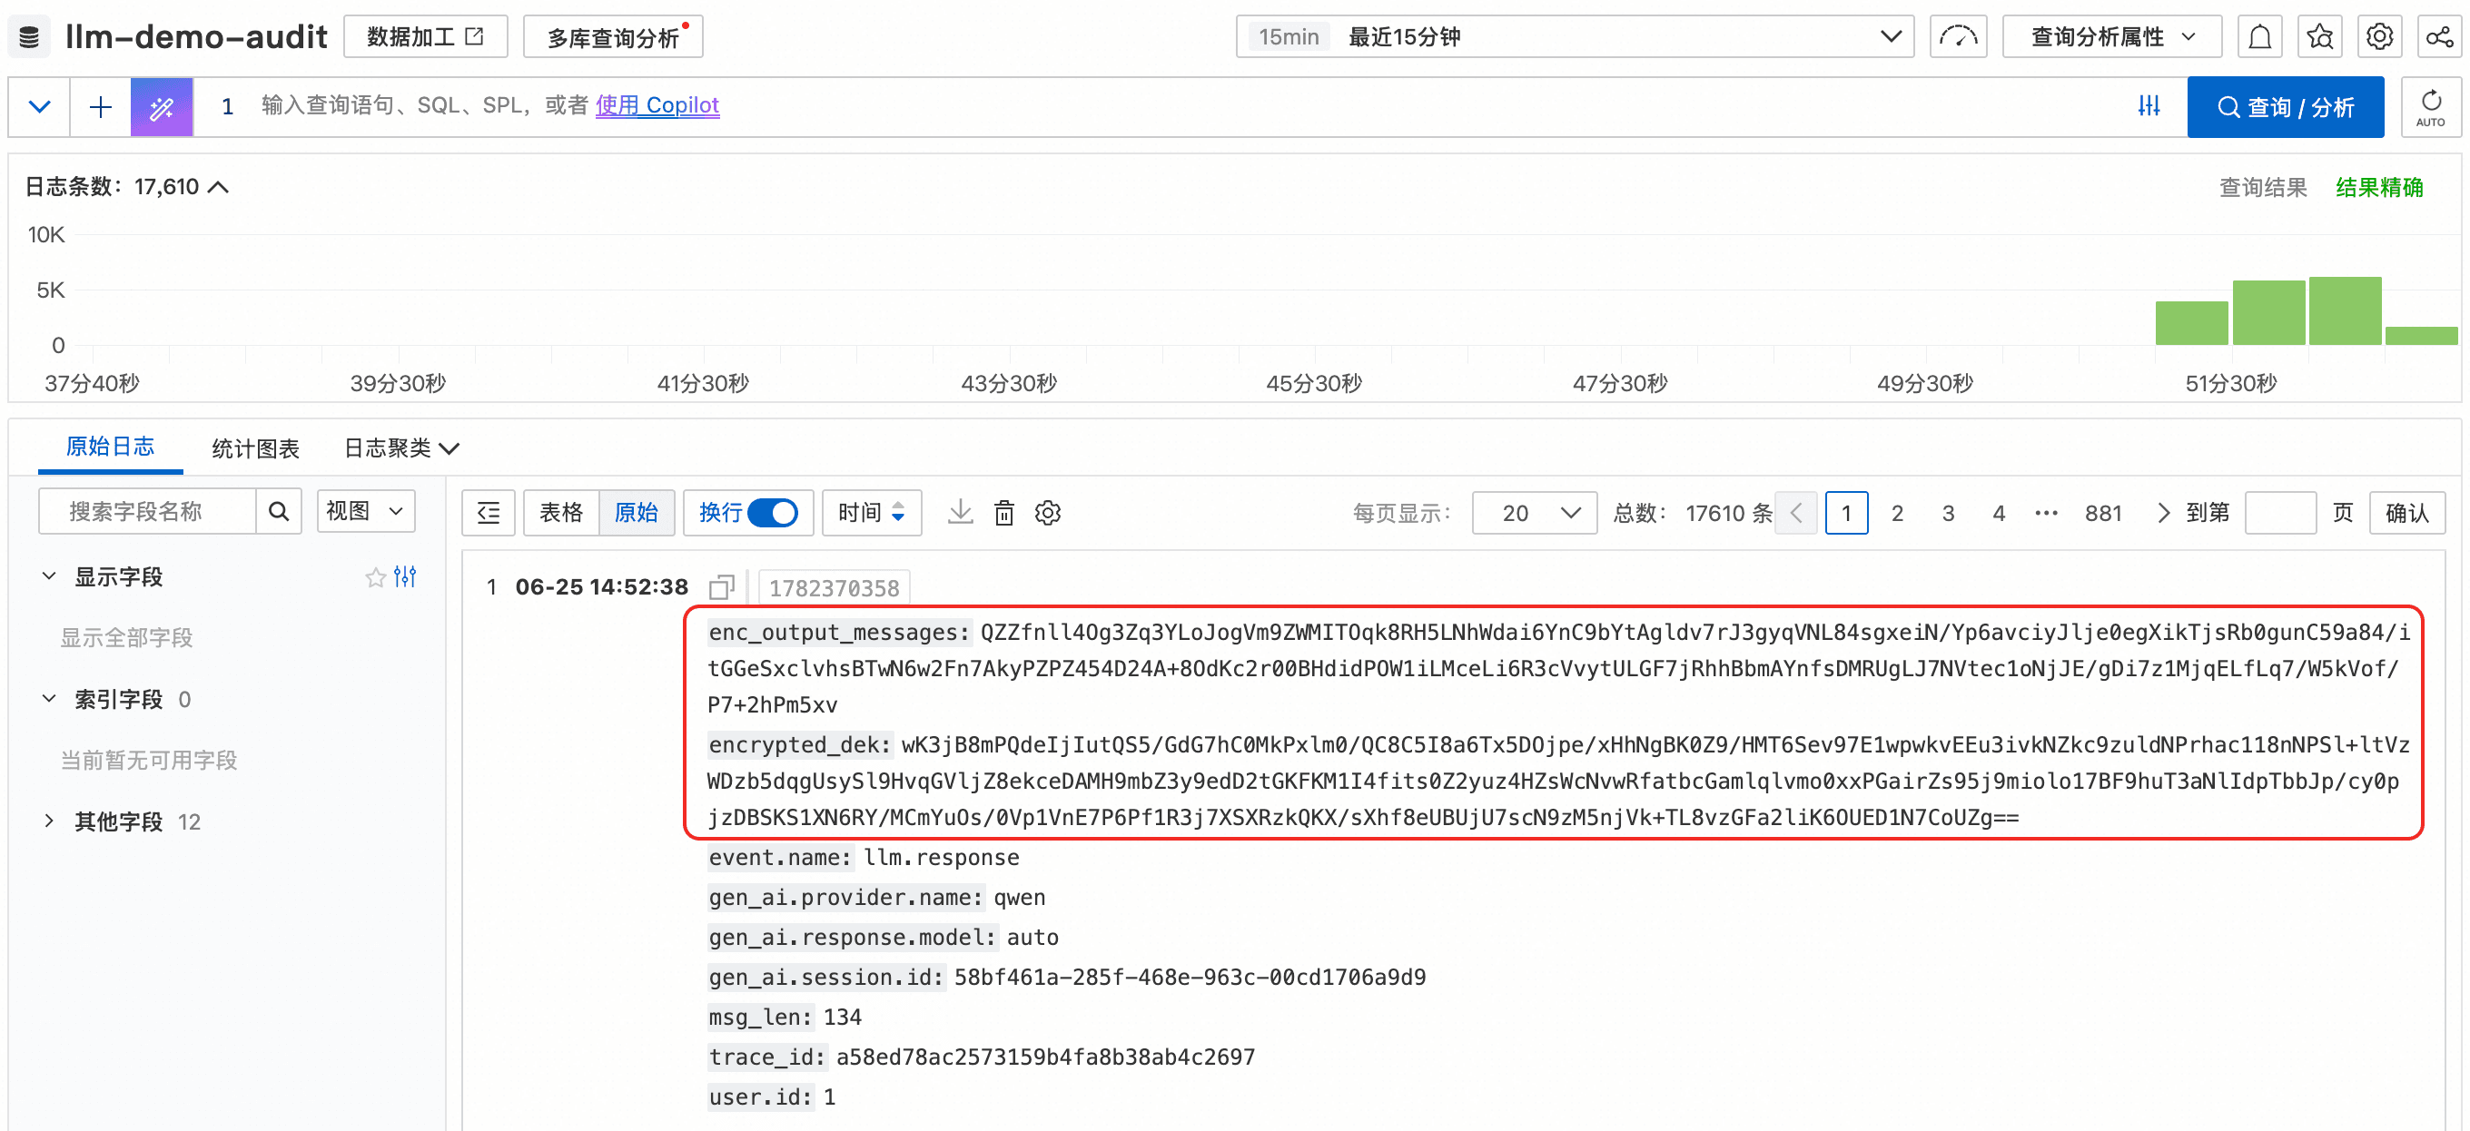Click the star favorite icon in header
Screen dimensions: 2470x1131
[x=2319, y=36]
